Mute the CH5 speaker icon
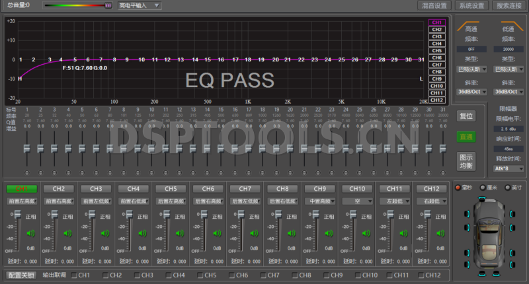Viewport: 529px width, 284px height. click(x=179, y=233)
